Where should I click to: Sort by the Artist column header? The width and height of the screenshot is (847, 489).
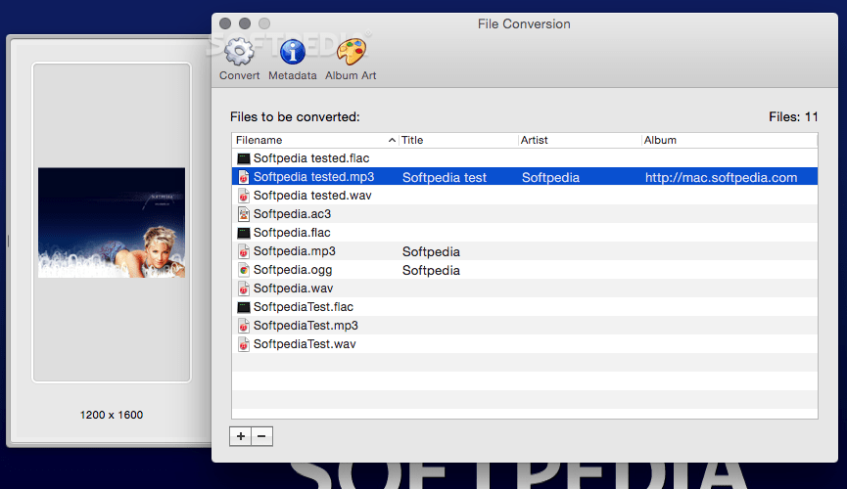pyautogui.click(x=580, y=140)
